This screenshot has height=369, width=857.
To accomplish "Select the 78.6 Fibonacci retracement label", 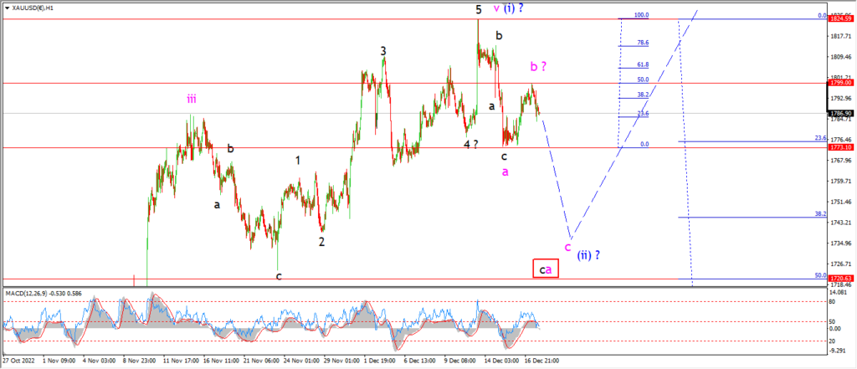I will 643,43.
